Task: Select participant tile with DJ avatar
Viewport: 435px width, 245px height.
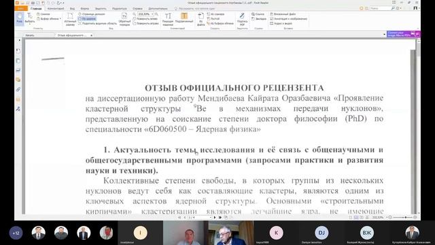Action: click(x=321, y=233)
